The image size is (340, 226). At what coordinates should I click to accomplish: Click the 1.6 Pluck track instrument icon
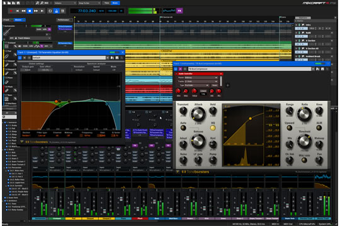click(x=6, y=90)
